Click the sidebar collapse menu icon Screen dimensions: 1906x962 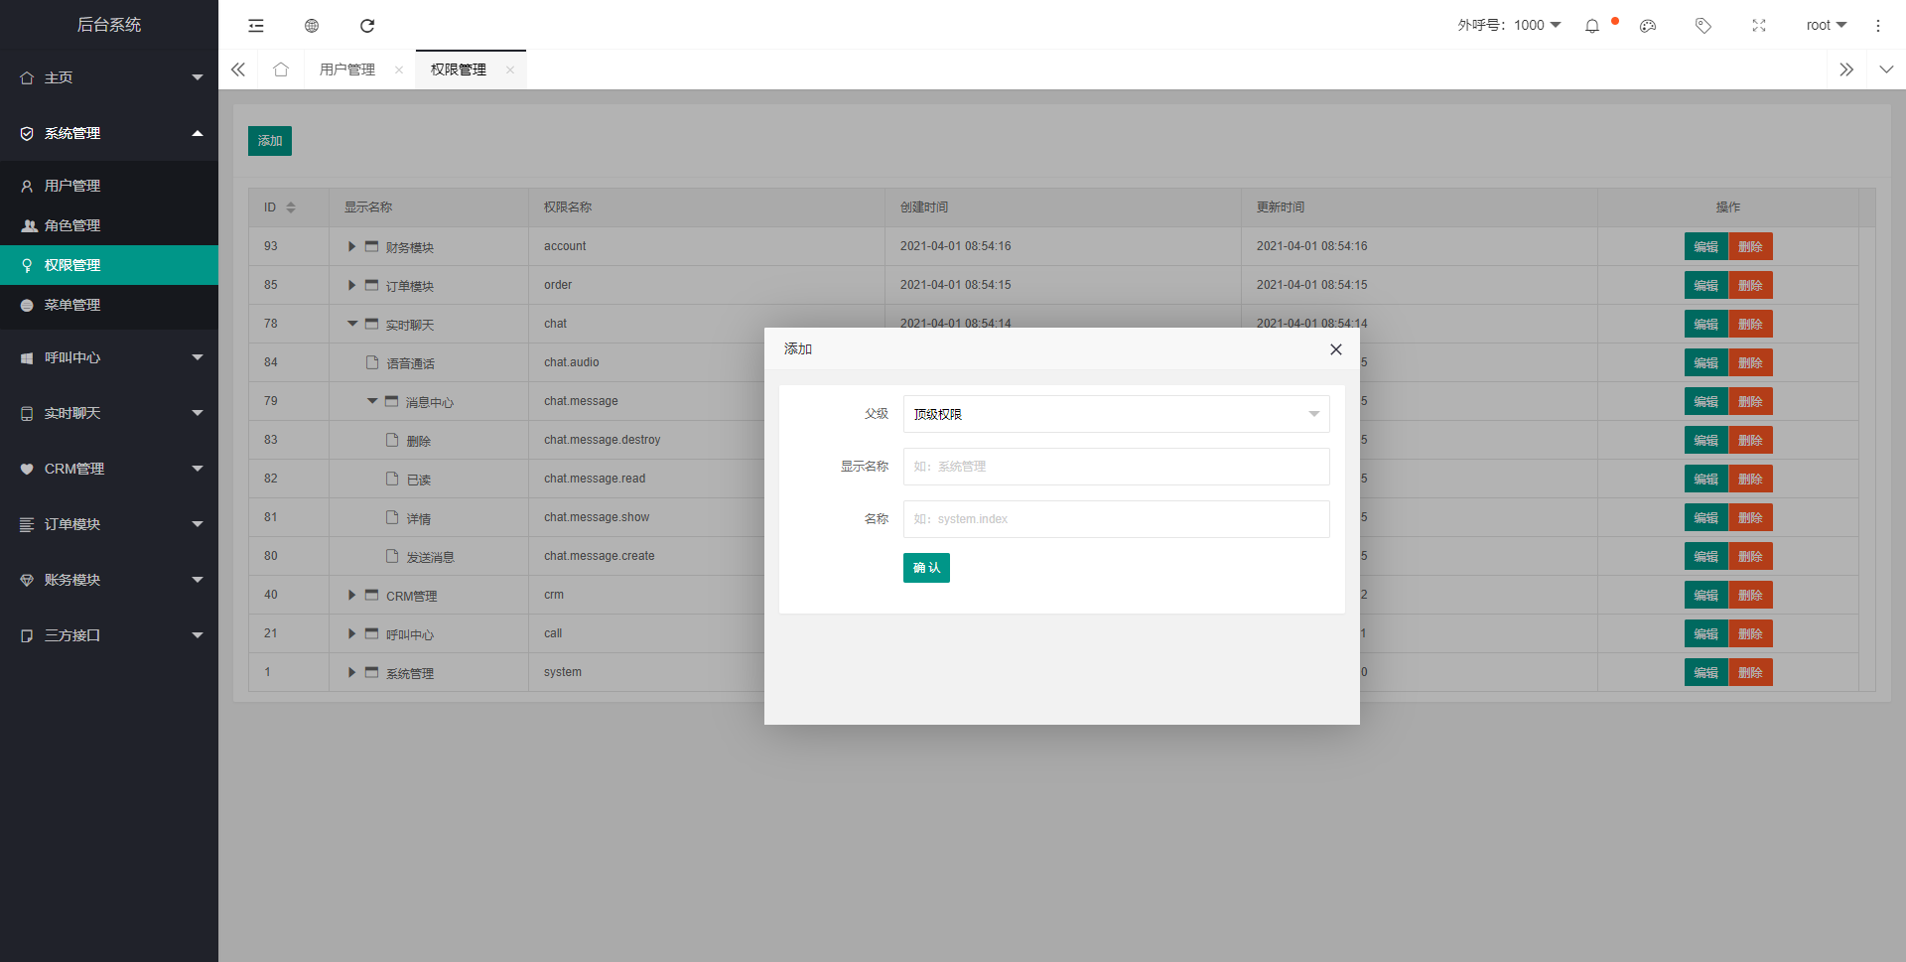[256, 26]
